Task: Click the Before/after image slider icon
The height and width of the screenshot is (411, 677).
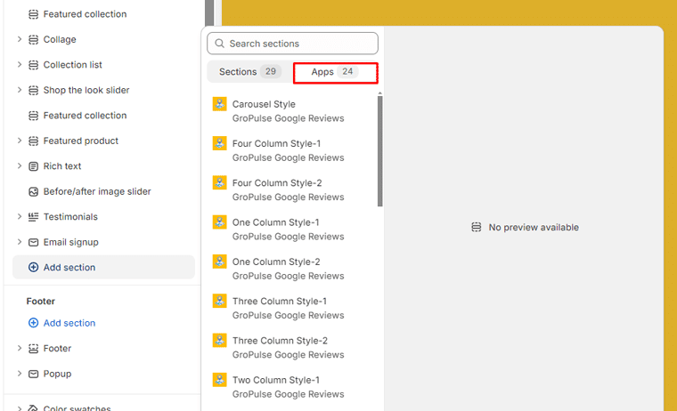Action: [x=33, y=192]
